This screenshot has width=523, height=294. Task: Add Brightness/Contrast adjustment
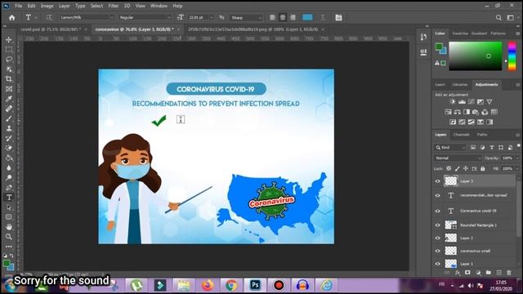pos(452,102)
